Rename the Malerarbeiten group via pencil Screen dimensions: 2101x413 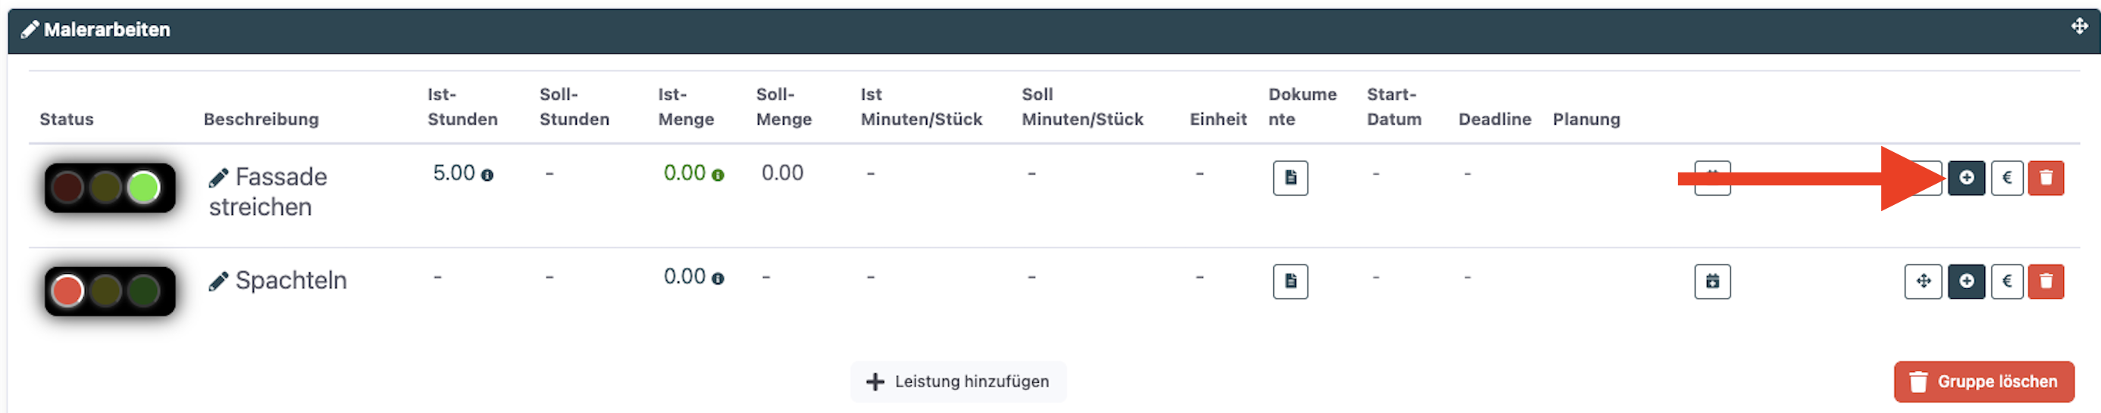(x=30, y=30)
